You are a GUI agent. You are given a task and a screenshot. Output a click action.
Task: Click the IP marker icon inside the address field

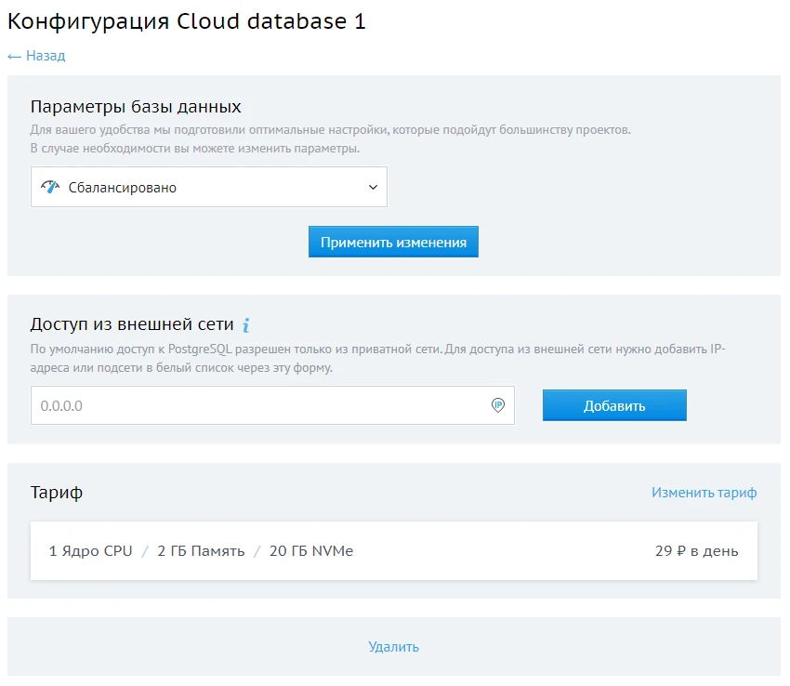[498, 405]
